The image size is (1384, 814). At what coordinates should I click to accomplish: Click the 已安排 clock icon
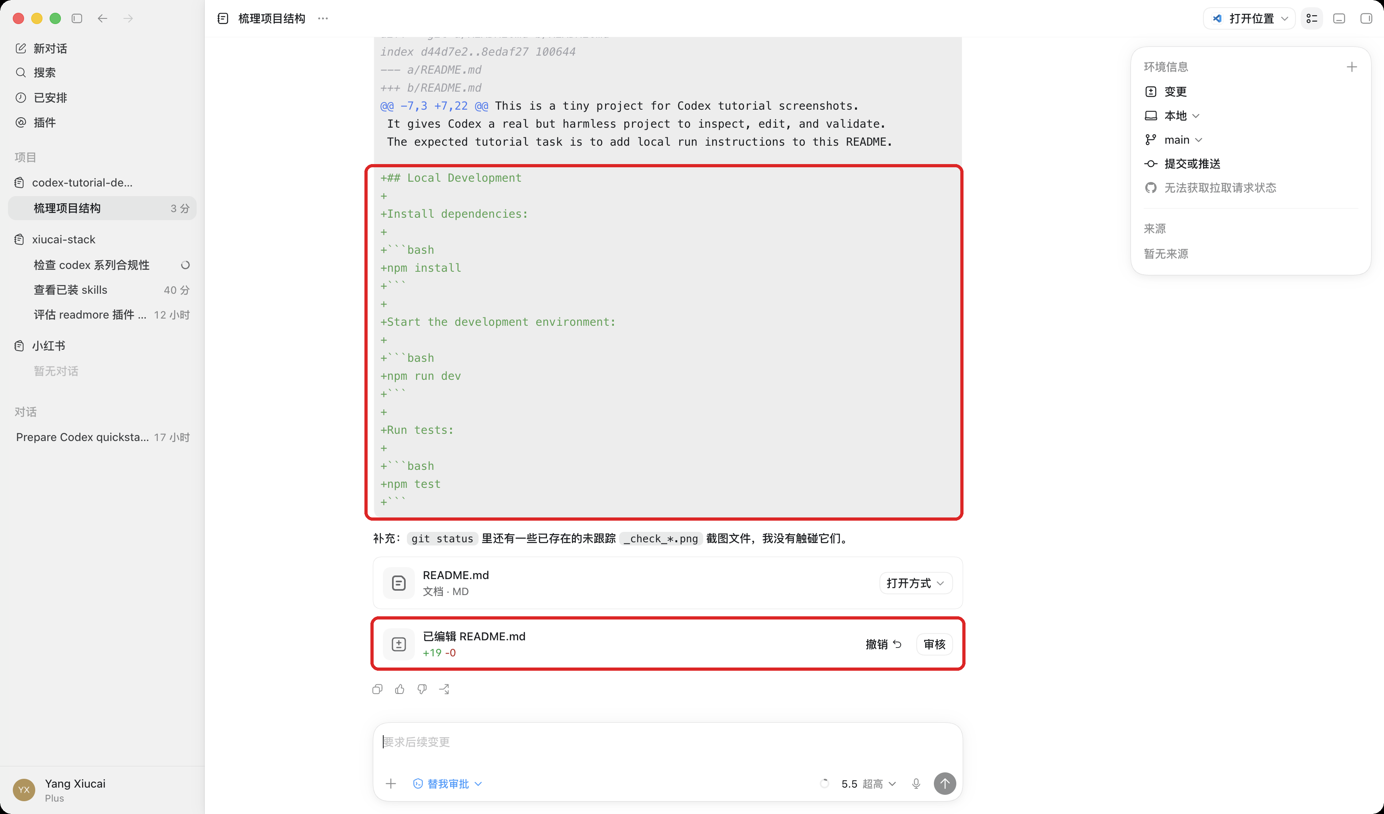click(x=20, y=98)
